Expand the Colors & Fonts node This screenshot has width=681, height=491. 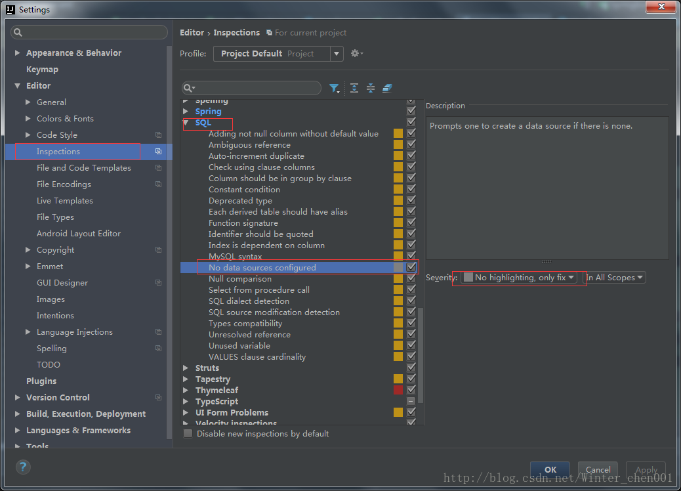pyautogui.click(x=28, y=118)
